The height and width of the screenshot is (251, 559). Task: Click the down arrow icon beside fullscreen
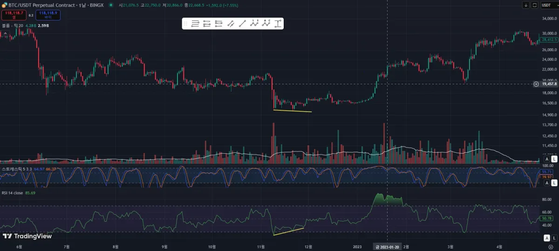point(526,5)
